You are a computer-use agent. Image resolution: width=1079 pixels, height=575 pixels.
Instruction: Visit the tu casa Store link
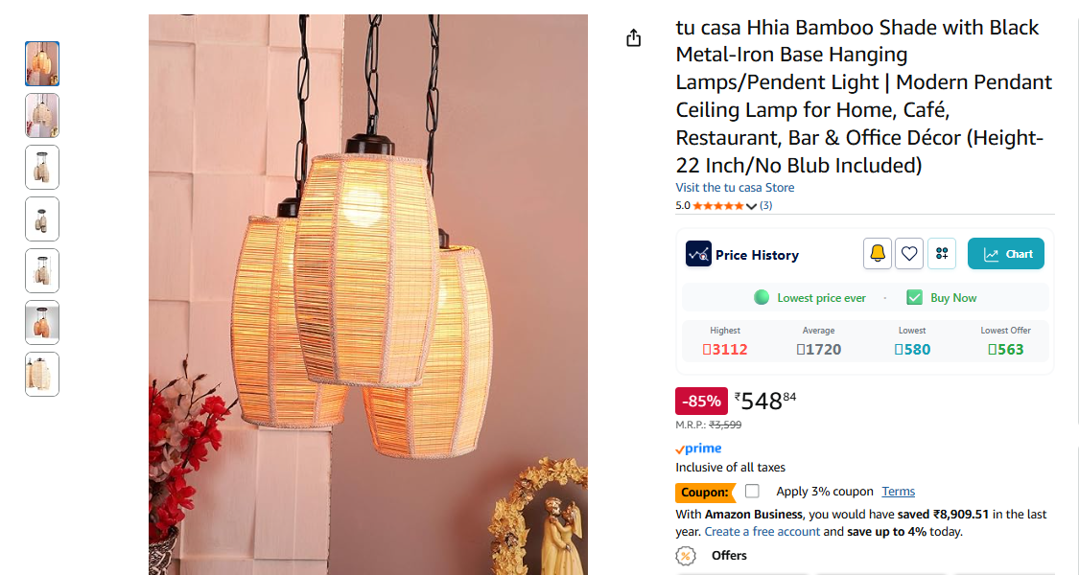click(x=735, y=187)
